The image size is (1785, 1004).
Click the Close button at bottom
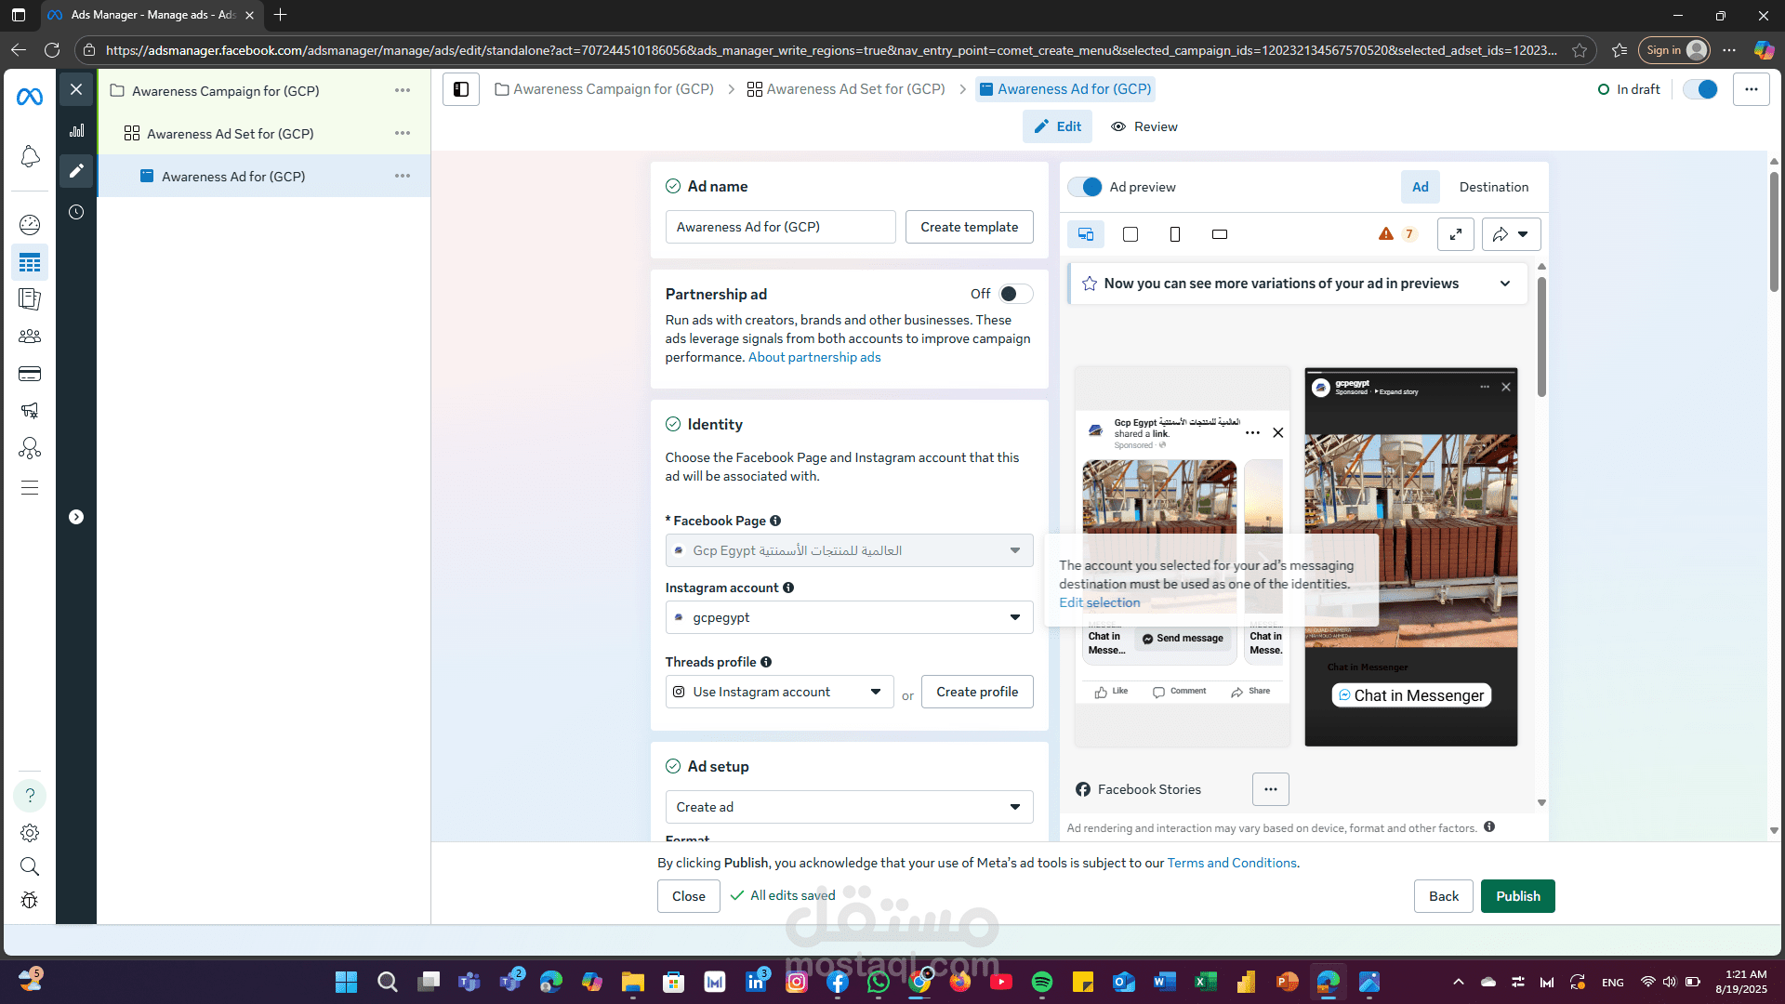click(689, 896)
